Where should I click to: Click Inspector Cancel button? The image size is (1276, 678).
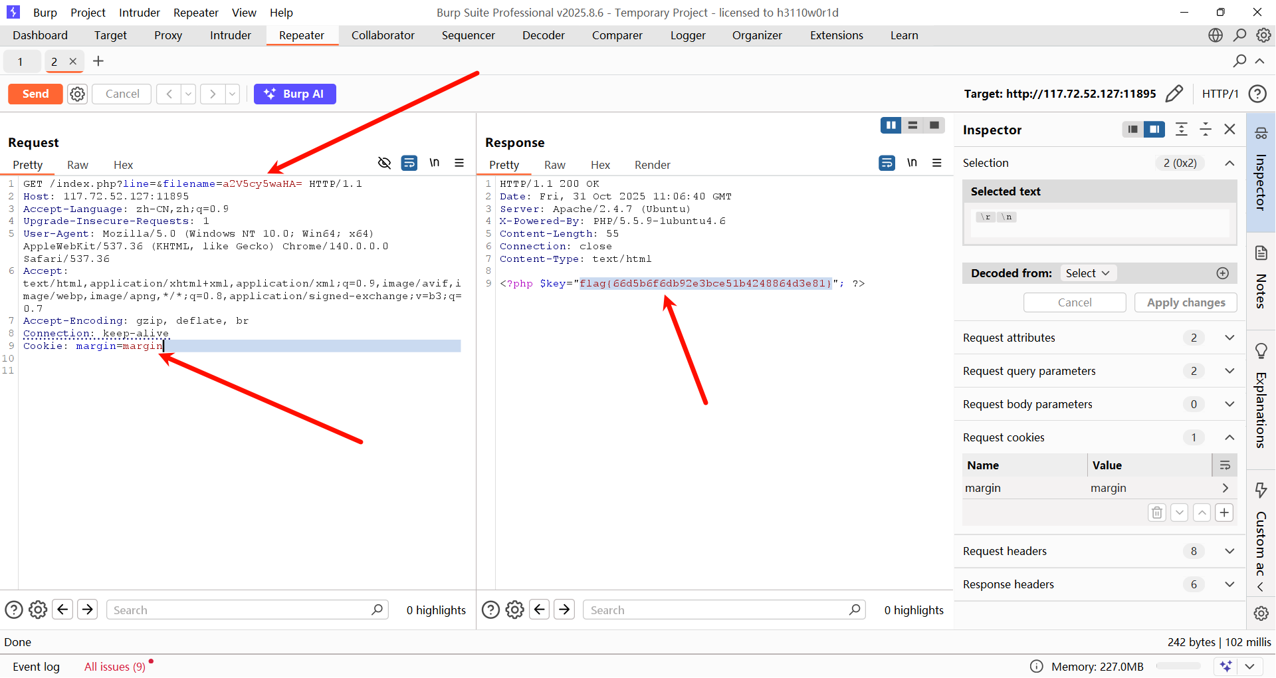(1075, 302)
